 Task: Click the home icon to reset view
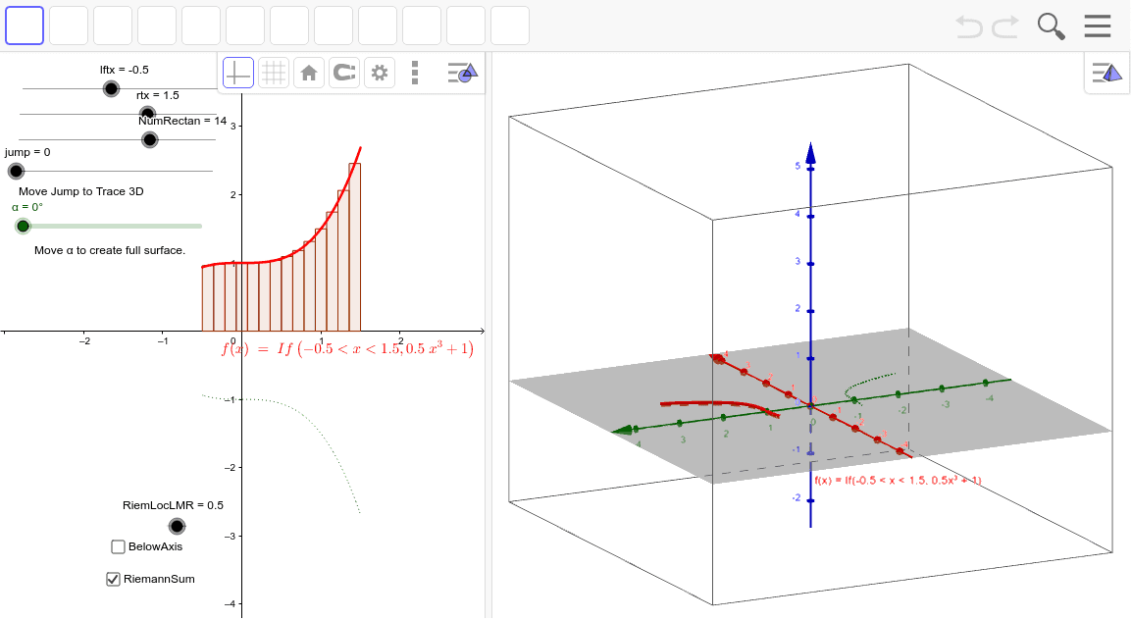coord(308,72)
